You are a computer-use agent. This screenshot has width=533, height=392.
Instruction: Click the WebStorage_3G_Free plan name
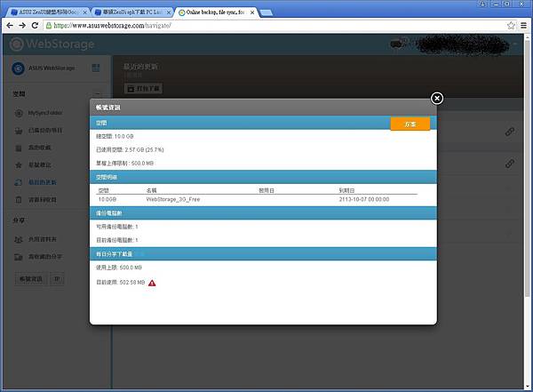(173, 199)
